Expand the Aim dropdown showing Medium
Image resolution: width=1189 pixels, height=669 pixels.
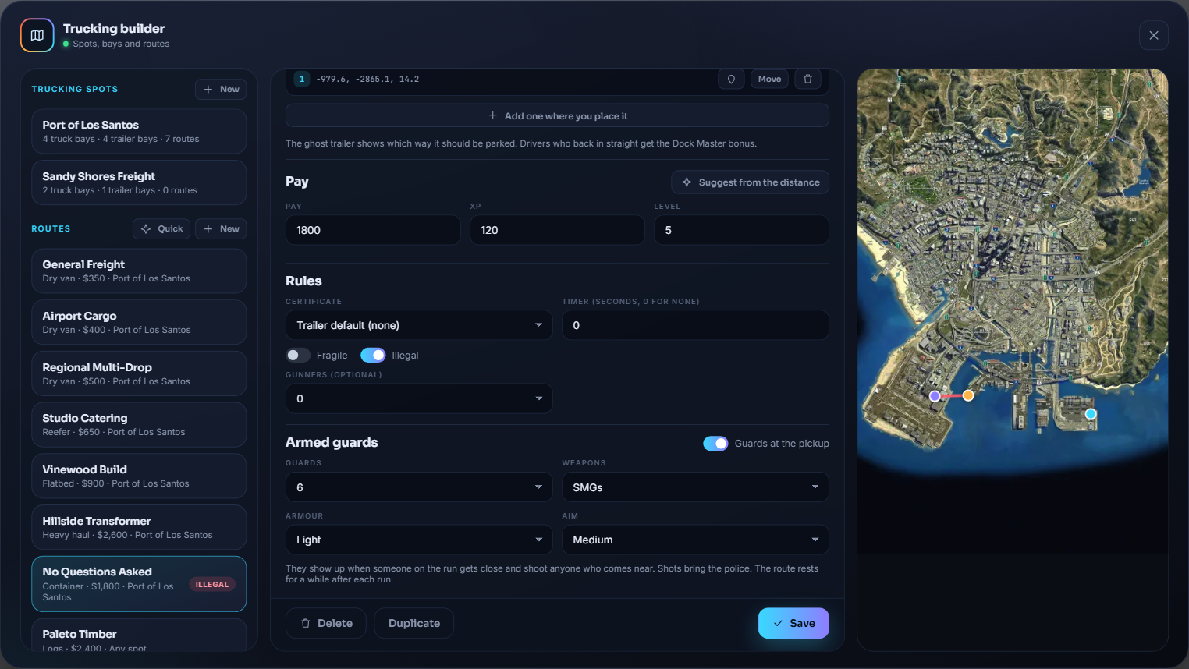pyautogui.click(x=695, y=540)
